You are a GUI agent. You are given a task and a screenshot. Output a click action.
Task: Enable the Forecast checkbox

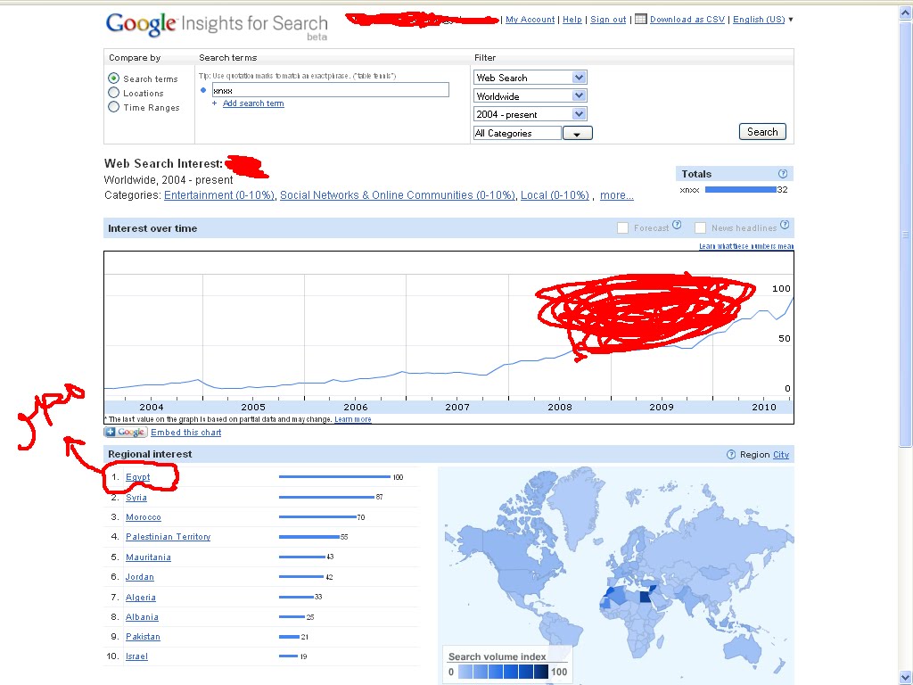pos(622,227)
